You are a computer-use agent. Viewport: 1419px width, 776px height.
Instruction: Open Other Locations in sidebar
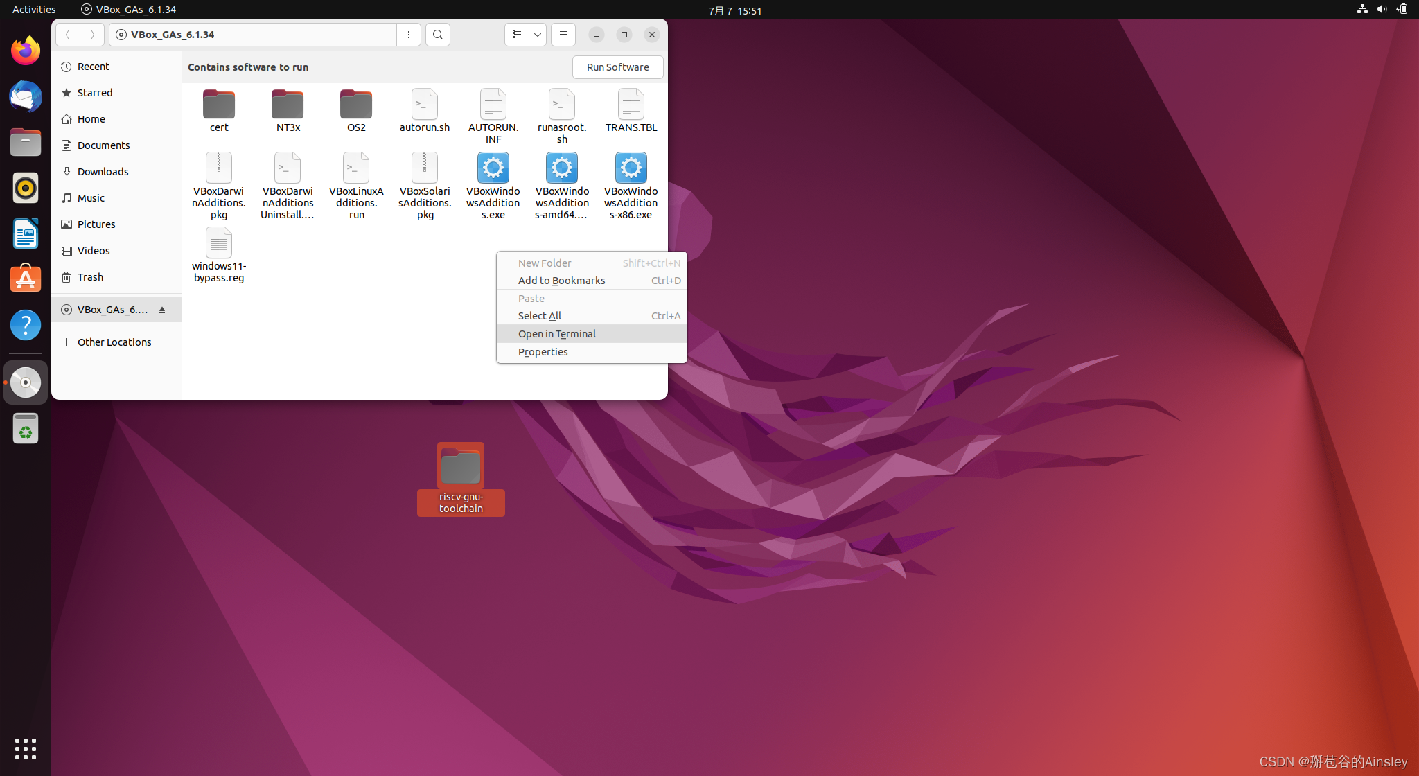click(114, 342)
